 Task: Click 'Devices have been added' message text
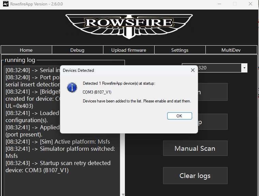pos(137,101)
